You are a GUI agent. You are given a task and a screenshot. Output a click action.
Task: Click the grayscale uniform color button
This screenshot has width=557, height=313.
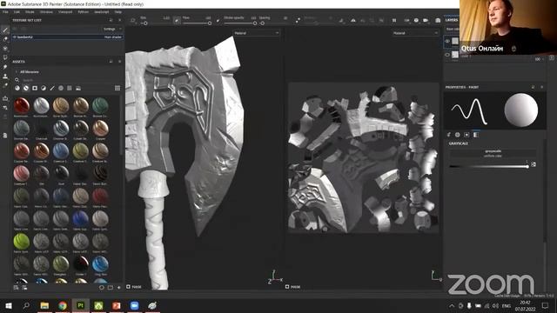click(x=493, y=153)
